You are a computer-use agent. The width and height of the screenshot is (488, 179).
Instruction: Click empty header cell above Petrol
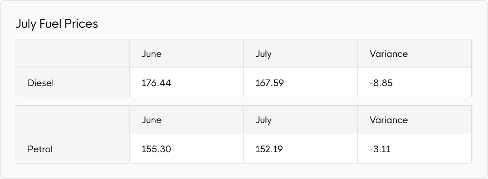coord(73,120)
